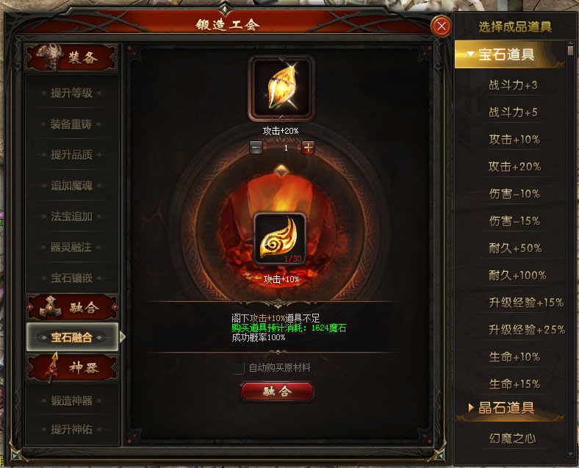The width and height of the screenshot is (579, 468).
Task: Click the red 融合 button
Action: 277,392
